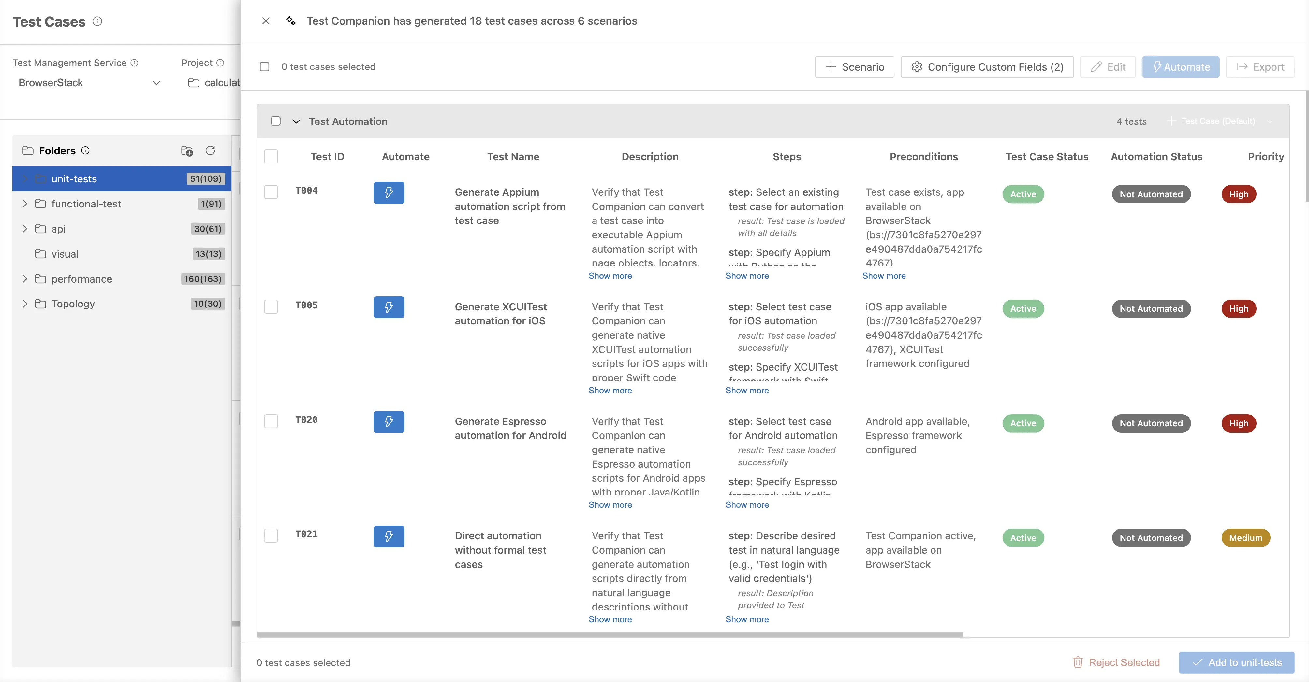
Task: Click the T020 High priority badge
Action: pos(1238,423)
